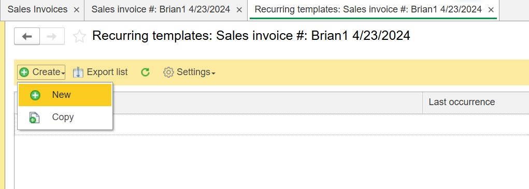Sort by Last occurrence column header
This screenshot has width=529, height=189.
(462, 102)
